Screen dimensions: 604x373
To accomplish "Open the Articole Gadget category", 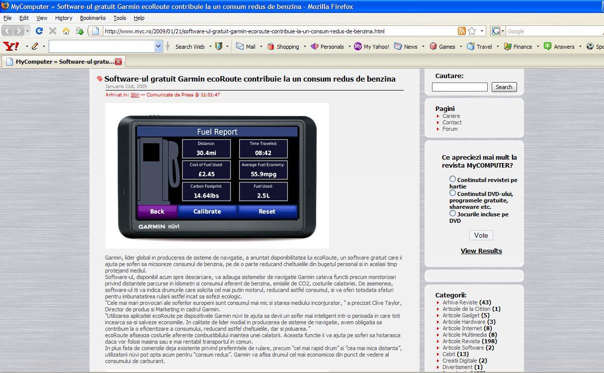I will [x=461, y=315].
